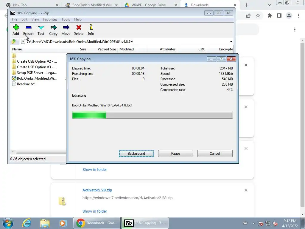The width and height of the screenshot is (305, 229).
Task: Bookmark page with the star icon
Action: tap(258, 16)
